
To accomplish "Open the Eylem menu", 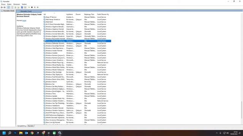I will pos(9,4).
